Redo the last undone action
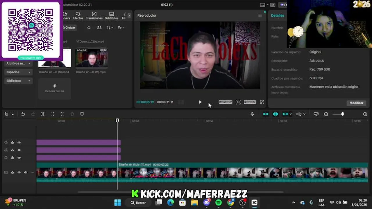Image resolution: width=372 pixels, height=209 pixels. [33, 114]
